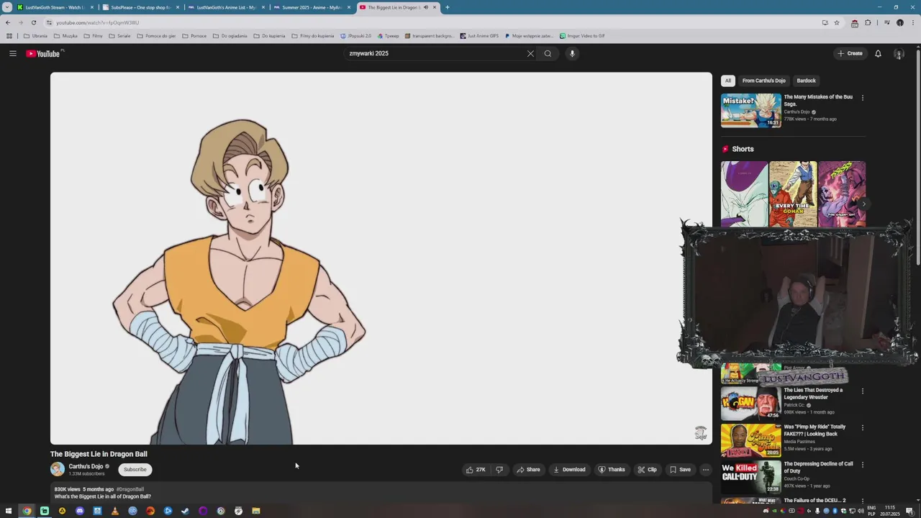The width and height of the screenshot is (921, 518).
Task: Open taskbar clock showing 11:15
Action: (890, 511)
